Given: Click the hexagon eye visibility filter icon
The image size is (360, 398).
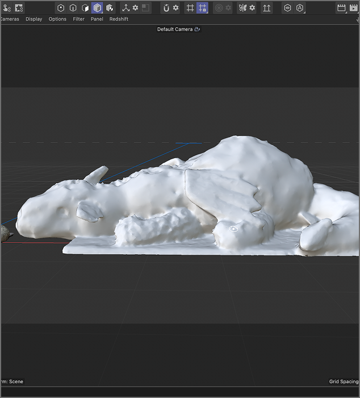Looking at the screenshot, I should point(287,8).
